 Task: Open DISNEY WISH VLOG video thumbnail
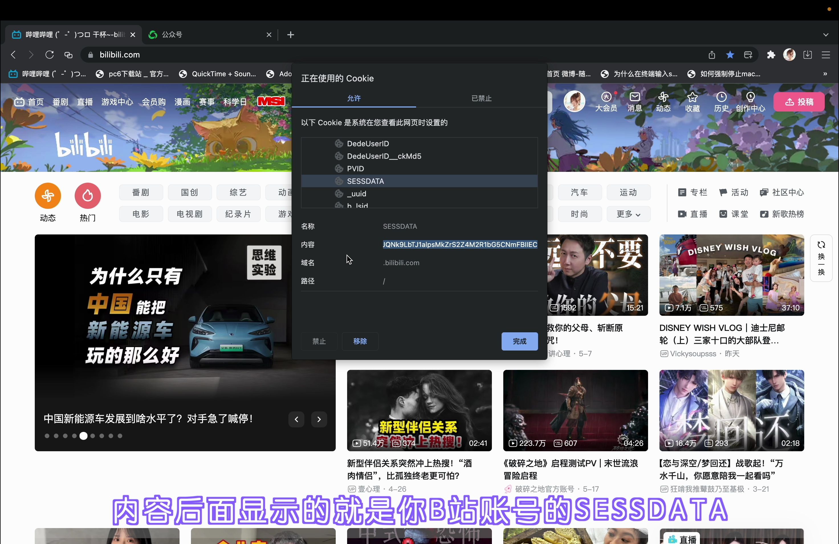point(732,275)
